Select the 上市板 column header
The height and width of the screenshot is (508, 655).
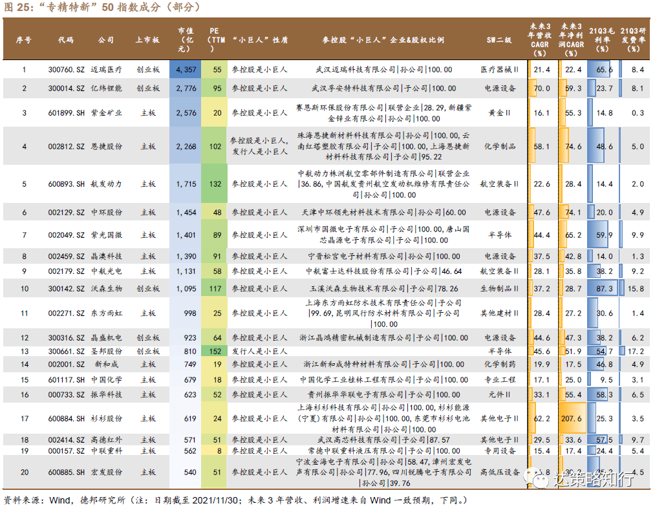pos(147,40)
